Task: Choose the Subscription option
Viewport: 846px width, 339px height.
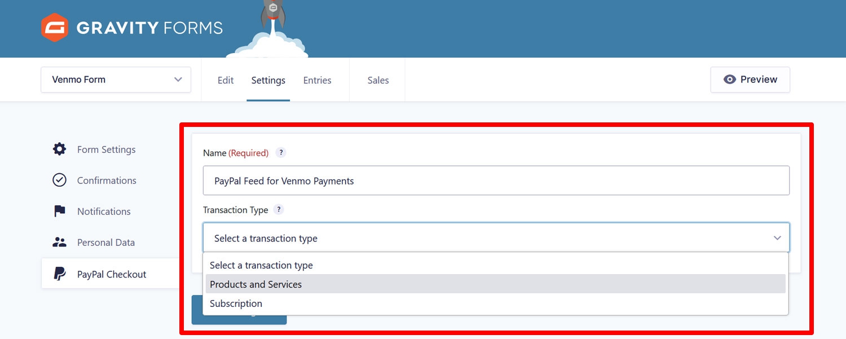Action: (x=496, y=303)
